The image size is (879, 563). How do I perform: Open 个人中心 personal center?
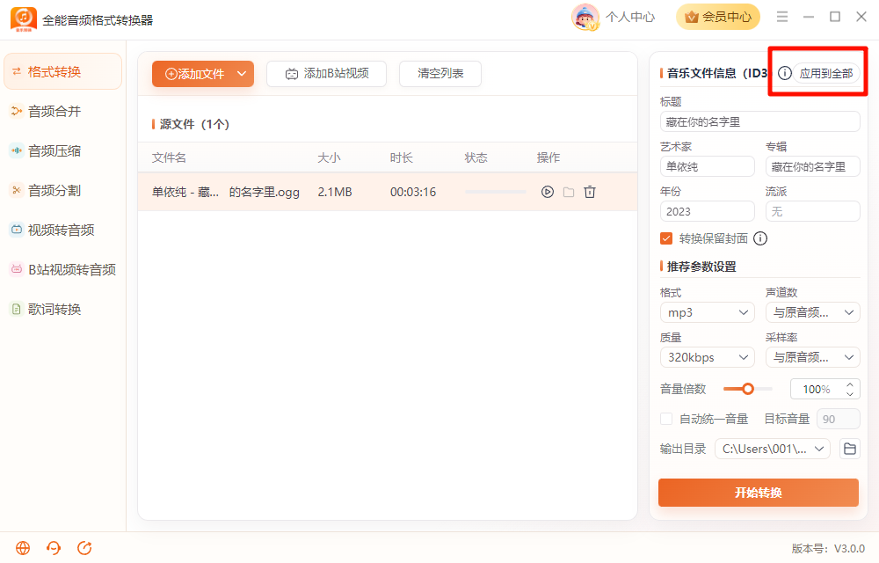629,18
